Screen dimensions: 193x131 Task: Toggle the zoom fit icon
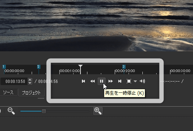click(129, 81)
